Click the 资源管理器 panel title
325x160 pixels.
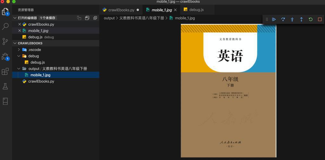point(26,10)
